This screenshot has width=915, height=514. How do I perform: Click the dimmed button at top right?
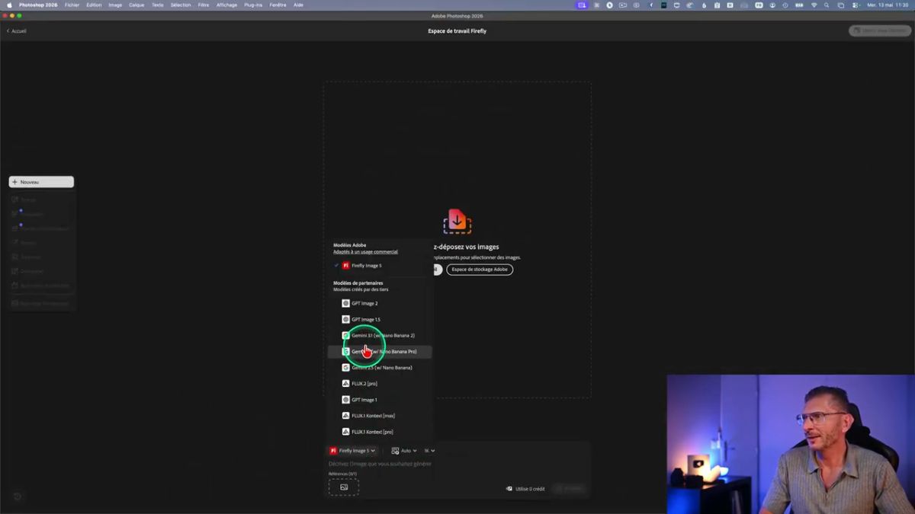pos(879,30)
